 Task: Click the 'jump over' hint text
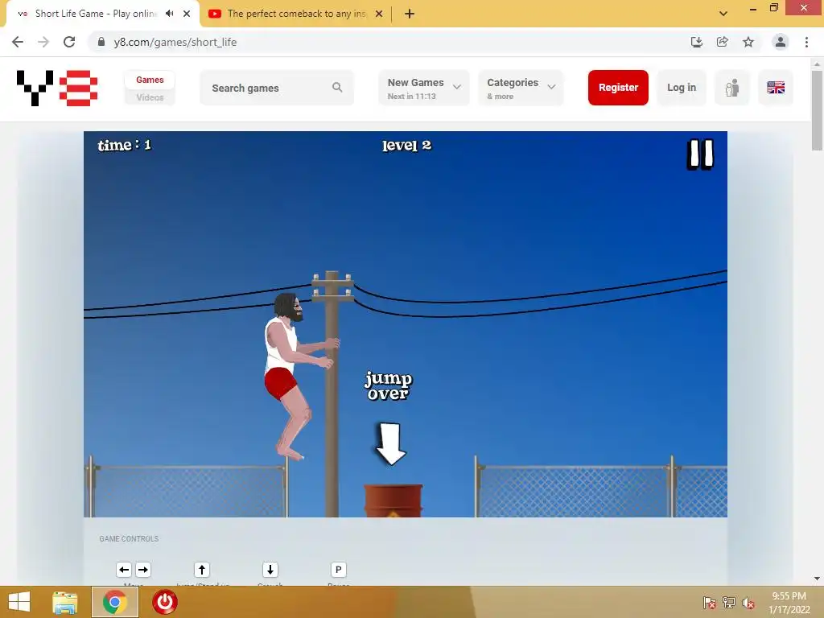pyautogui.click(x=389, y=386)
